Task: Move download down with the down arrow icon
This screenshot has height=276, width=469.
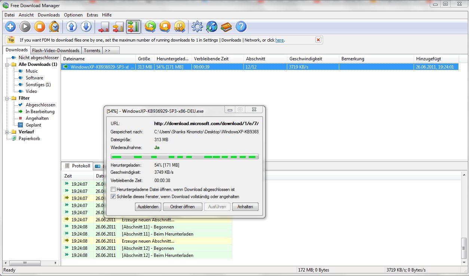Action: [86, 27]
